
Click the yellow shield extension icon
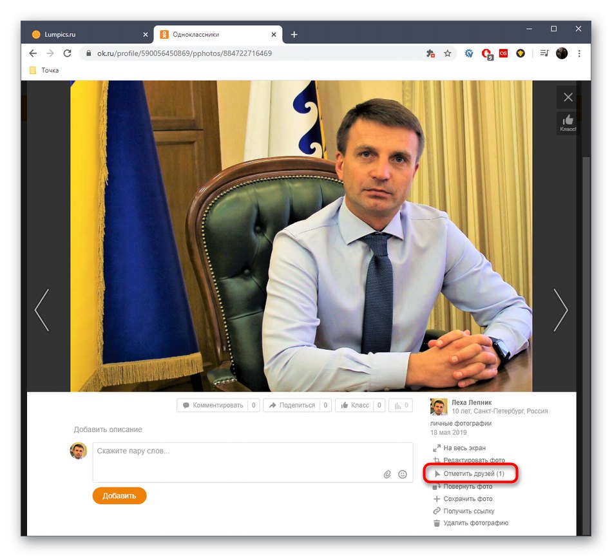pyautogui.click(x=520, y=53)
